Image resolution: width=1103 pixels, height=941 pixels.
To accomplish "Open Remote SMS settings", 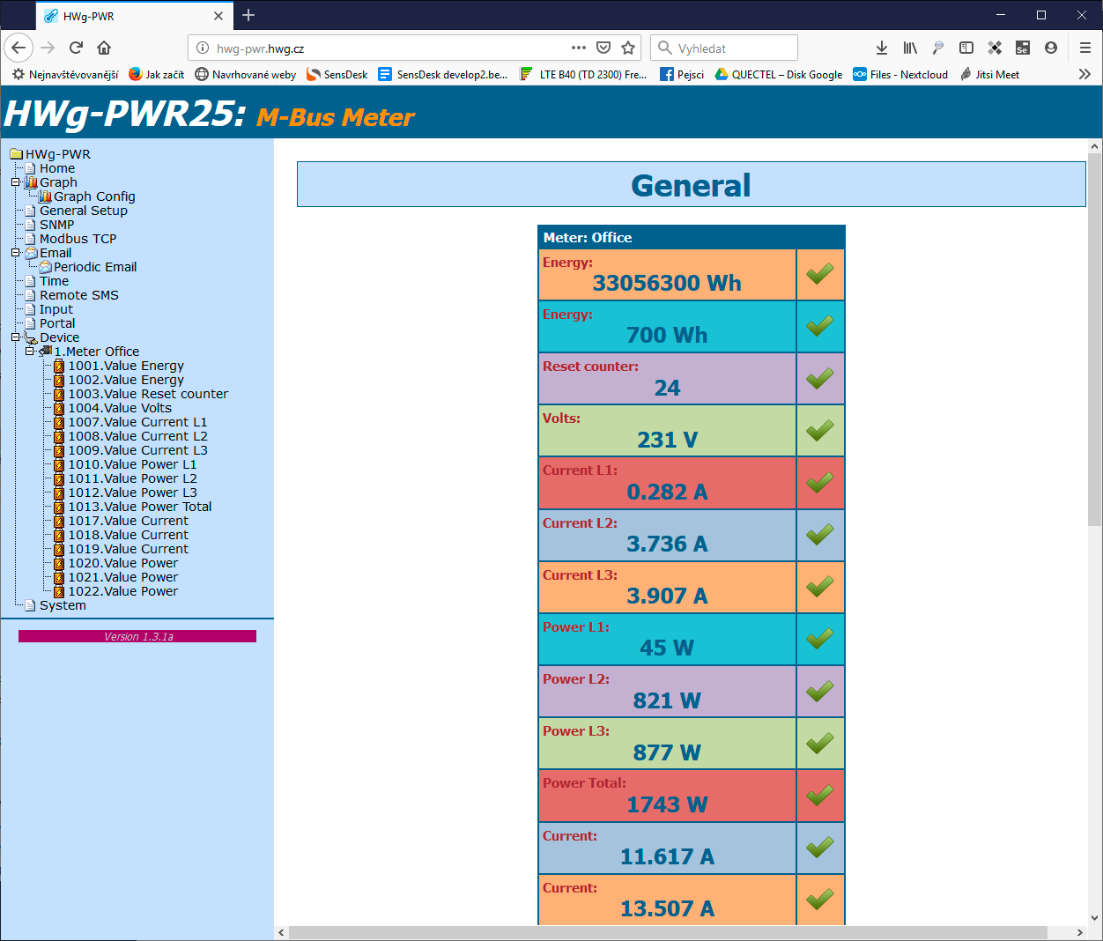I will (x=79, y=295).
